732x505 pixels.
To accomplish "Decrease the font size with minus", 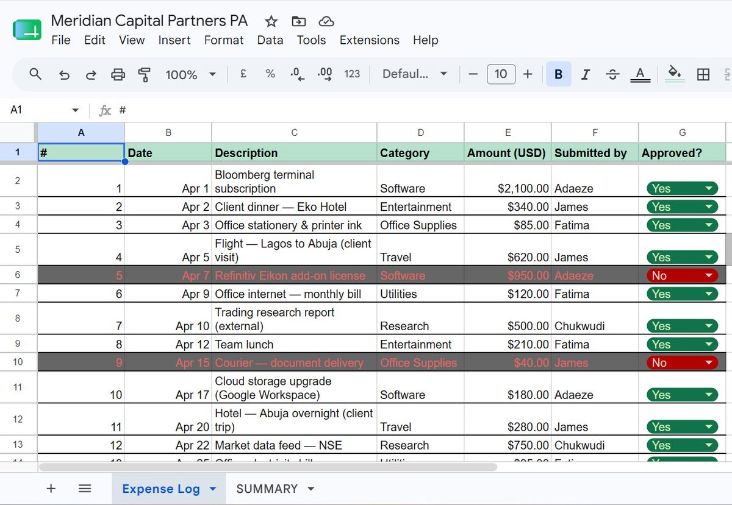I will [473, 74].
